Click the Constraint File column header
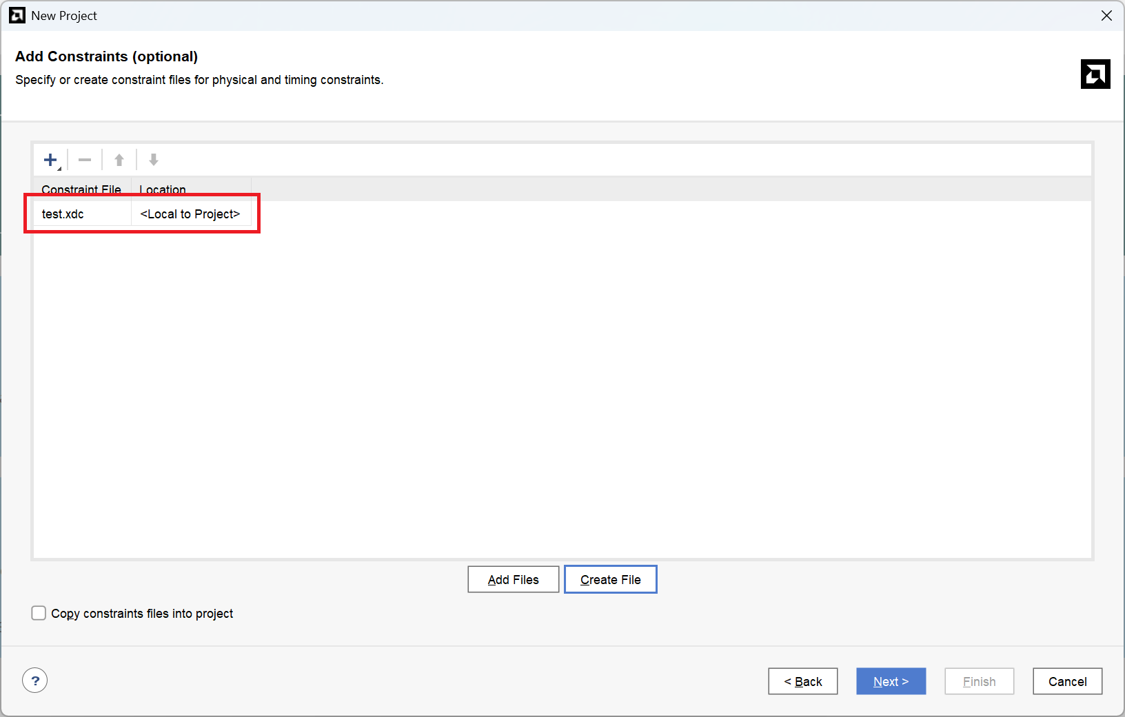Screen dimensions: 1125x717 [x=81, y=189]
